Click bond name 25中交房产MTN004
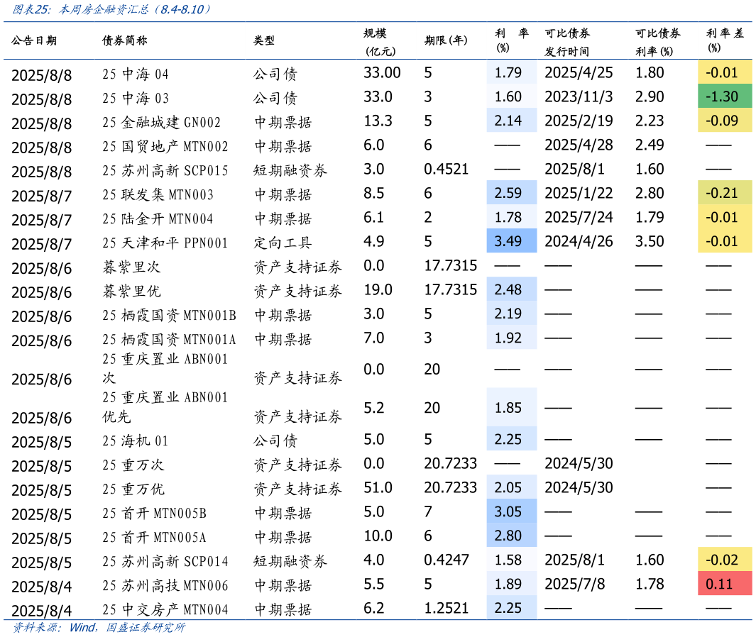The width and height of the screenshot is (756, 637). point(165,609)
